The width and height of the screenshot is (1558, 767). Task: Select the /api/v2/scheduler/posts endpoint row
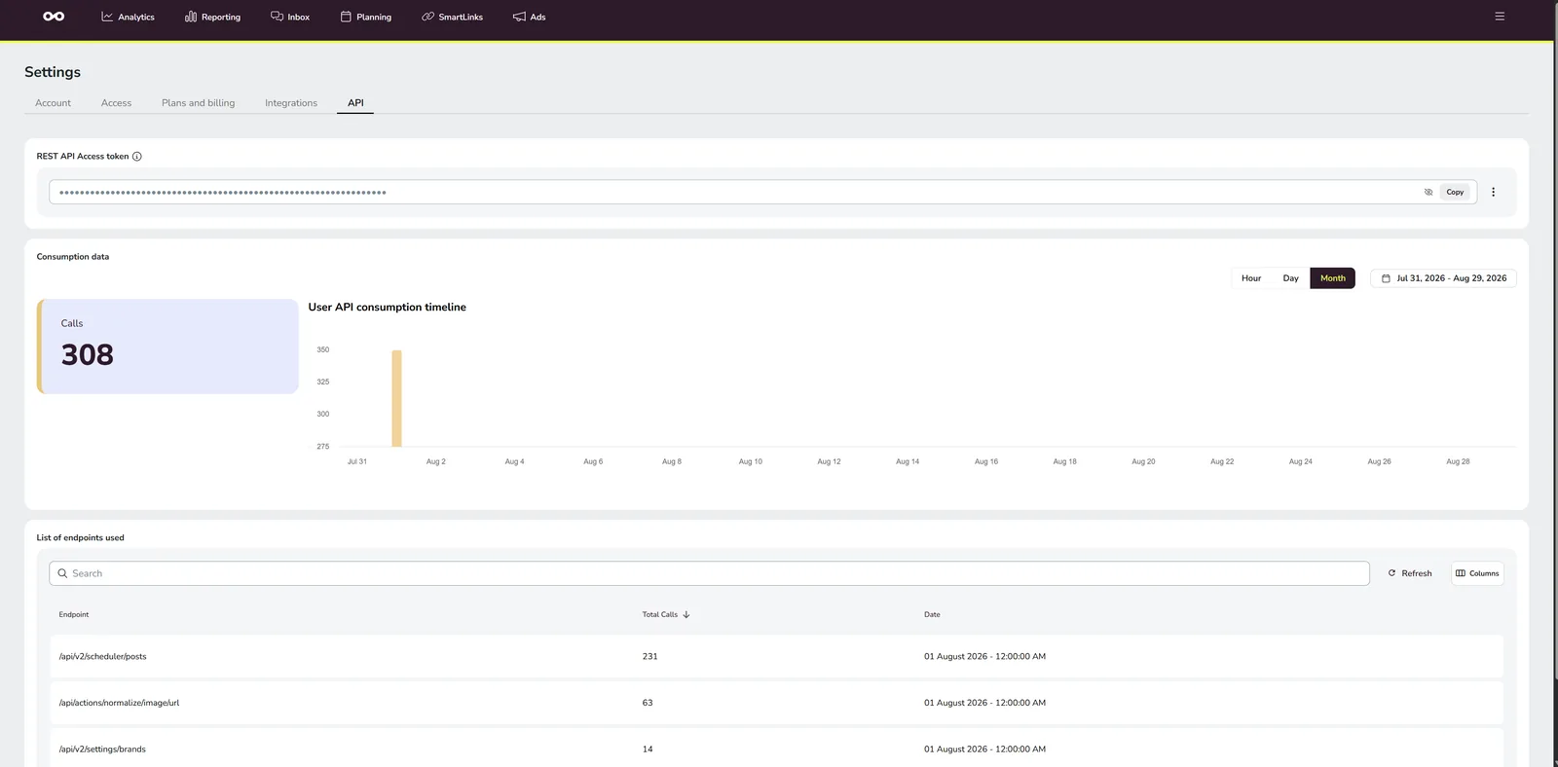pyautogui.click(x=776, y=656)
